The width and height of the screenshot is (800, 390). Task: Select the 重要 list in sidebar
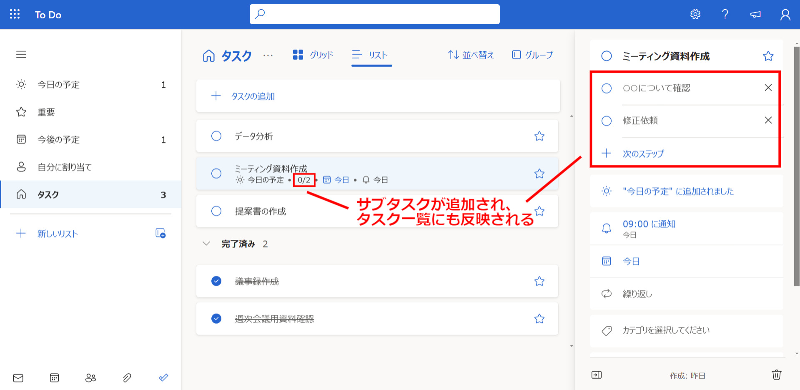[46, 111]
